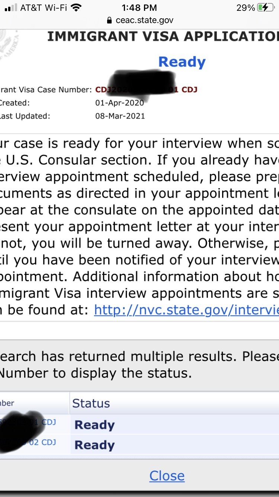Click the Status column header
This screenshot has height=497, width=279.
pos(91,403)
